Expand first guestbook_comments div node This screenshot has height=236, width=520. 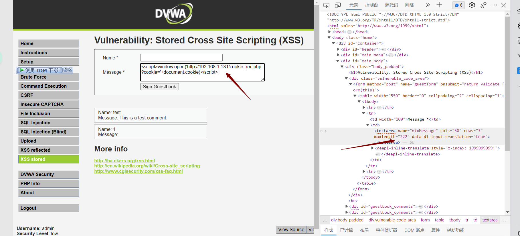pos(347,206)
